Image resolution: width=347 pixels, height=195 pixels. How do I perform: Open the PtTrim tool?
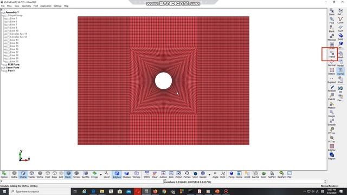331,131
